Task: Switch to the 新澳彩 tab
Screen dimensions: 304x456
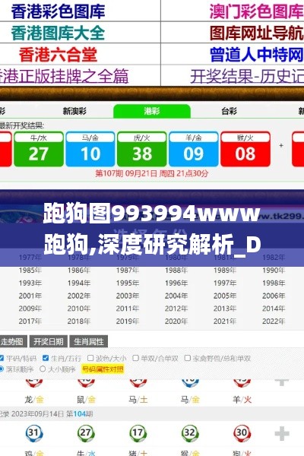Action: coord(74,111)
